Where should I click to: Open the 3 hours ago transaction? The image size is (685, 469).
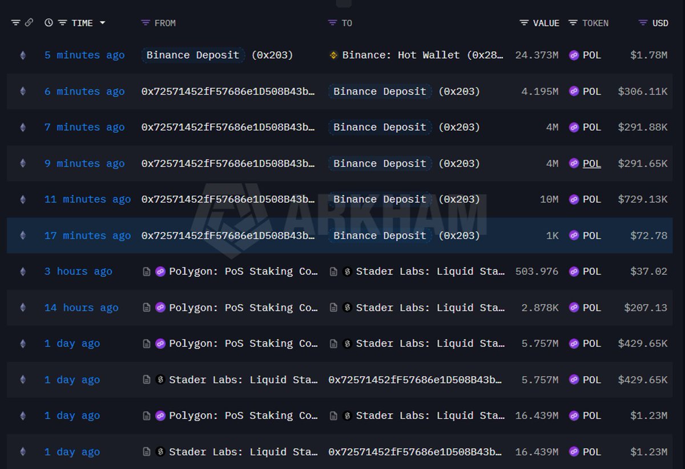click(78, 272)
